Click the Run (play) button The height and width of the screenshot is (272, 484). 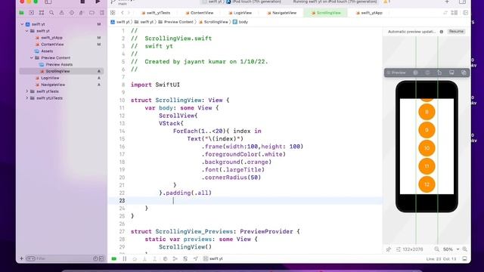[x=98, y=2]
